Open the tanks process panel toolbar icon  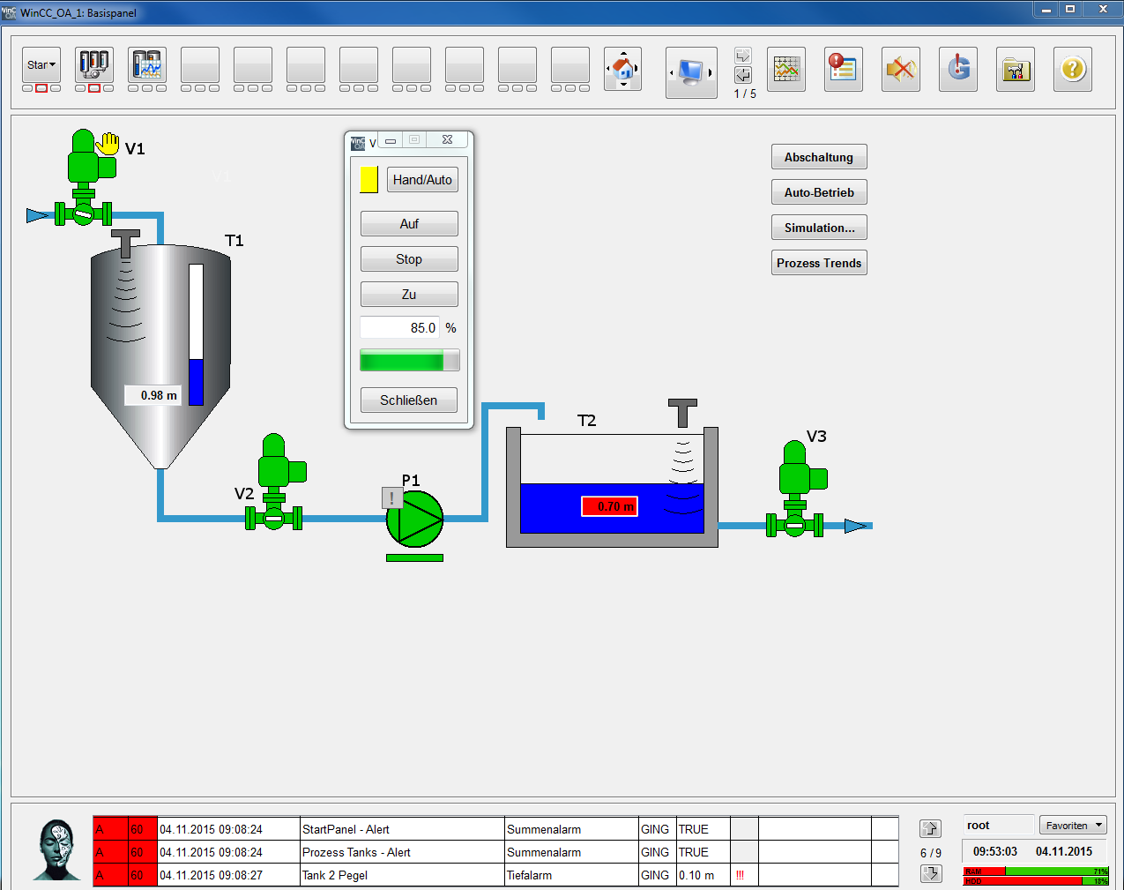(x=94, y=65)
